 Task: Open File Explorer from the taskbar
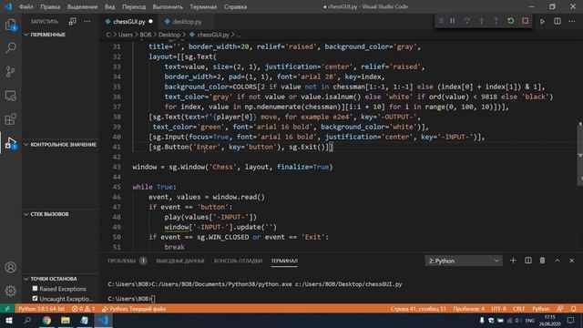[66, 320]
